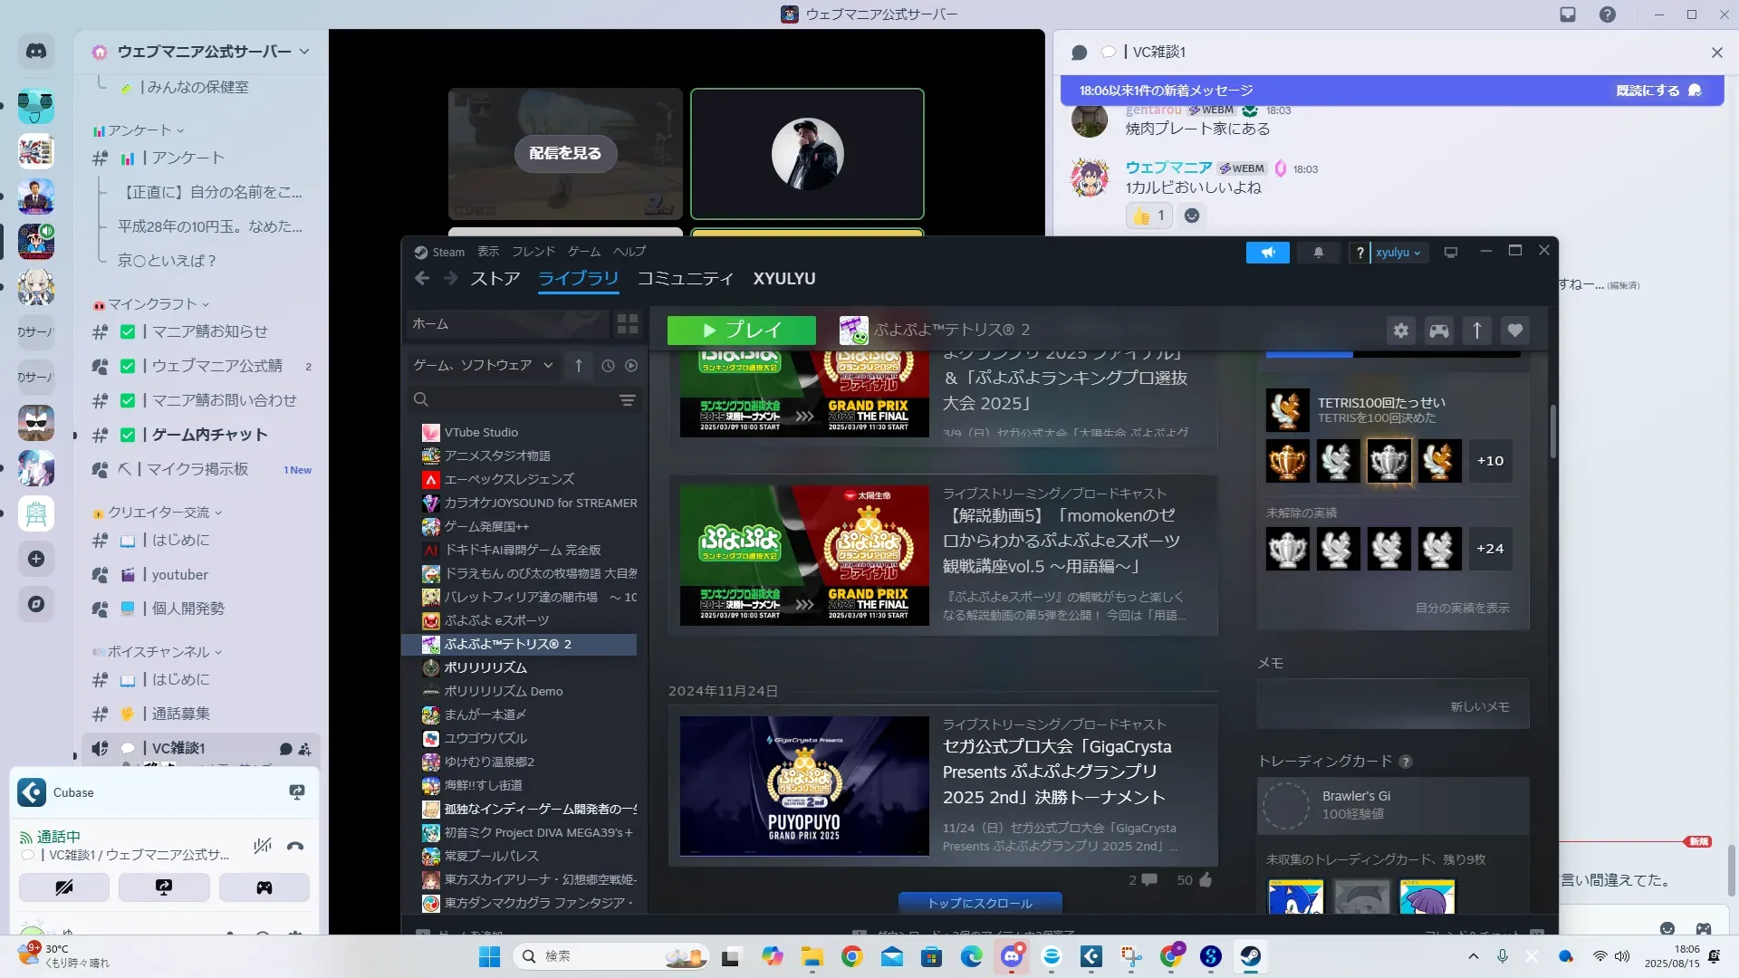Click Share Your Screen button in Discord
The height and width of the screenshot is (978, 1739).
(164, 887)
